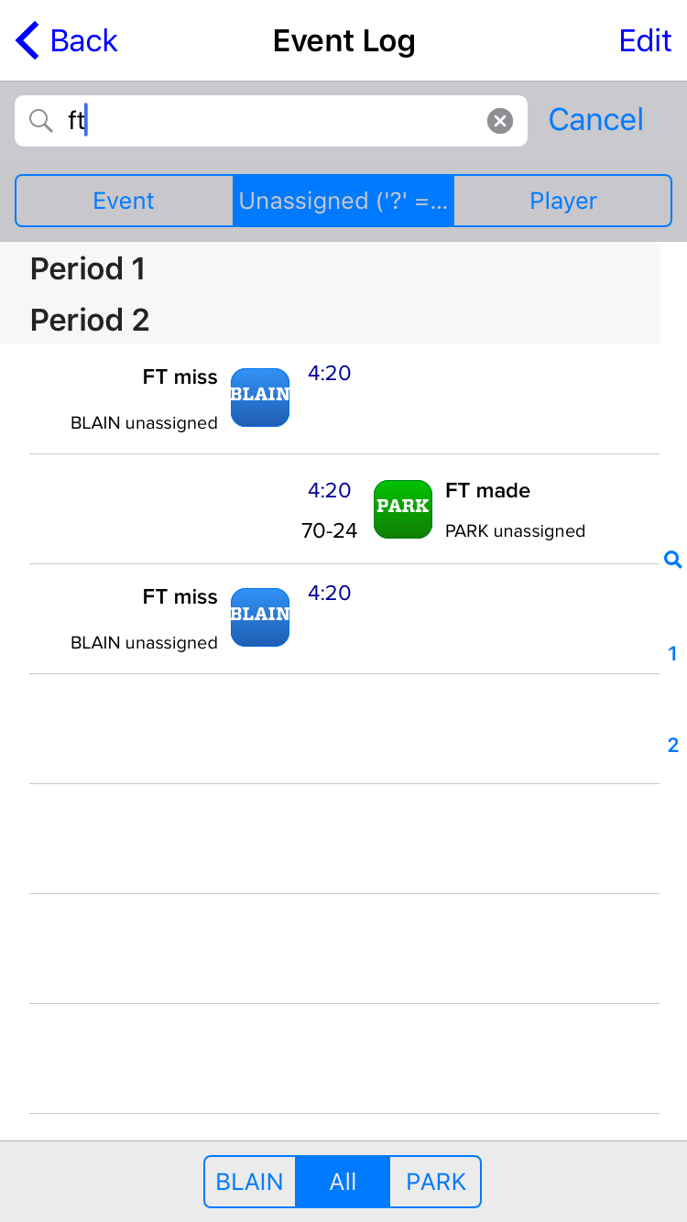Tap Edit in the navigation bar
687x1222 pixels.
tap(645, 41)
